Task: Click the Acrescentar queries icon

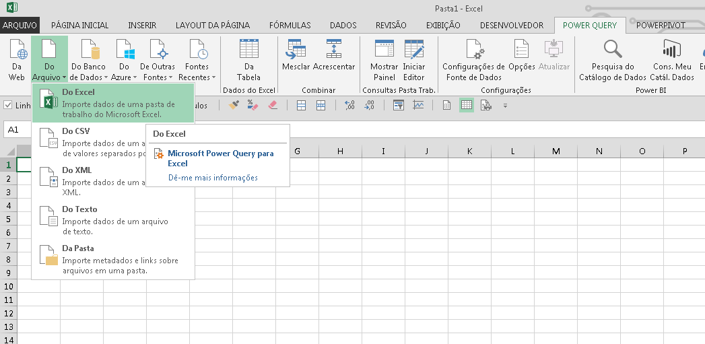Action: (x=334, y=55)
